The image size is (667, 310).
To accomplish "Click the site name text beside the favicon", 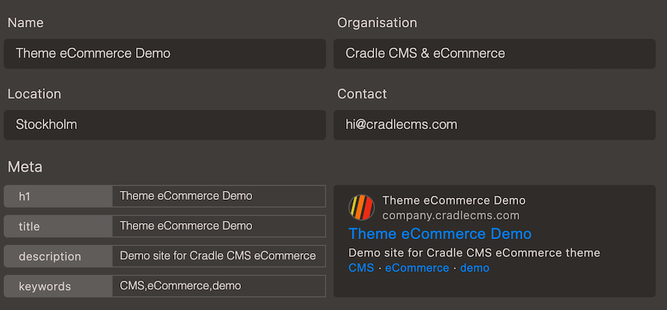I will [x=454, y=201].
